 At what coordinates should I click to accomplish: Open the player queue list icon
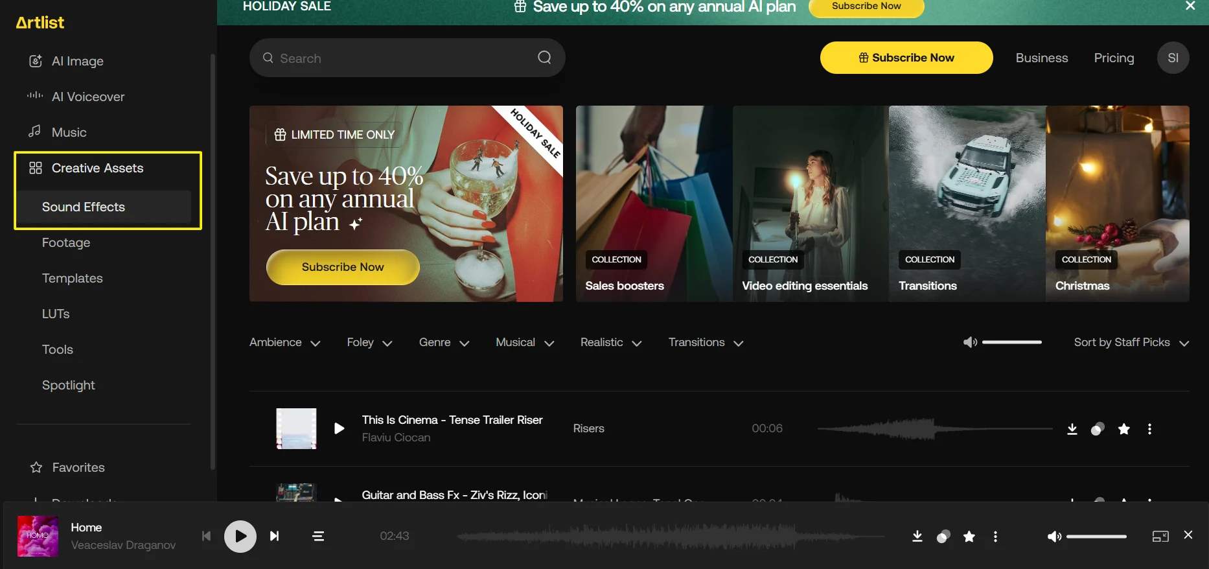coord(318,536)
